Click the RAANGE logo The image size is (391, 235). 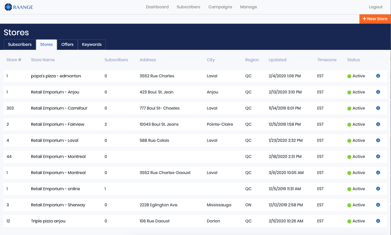(19, 7)
